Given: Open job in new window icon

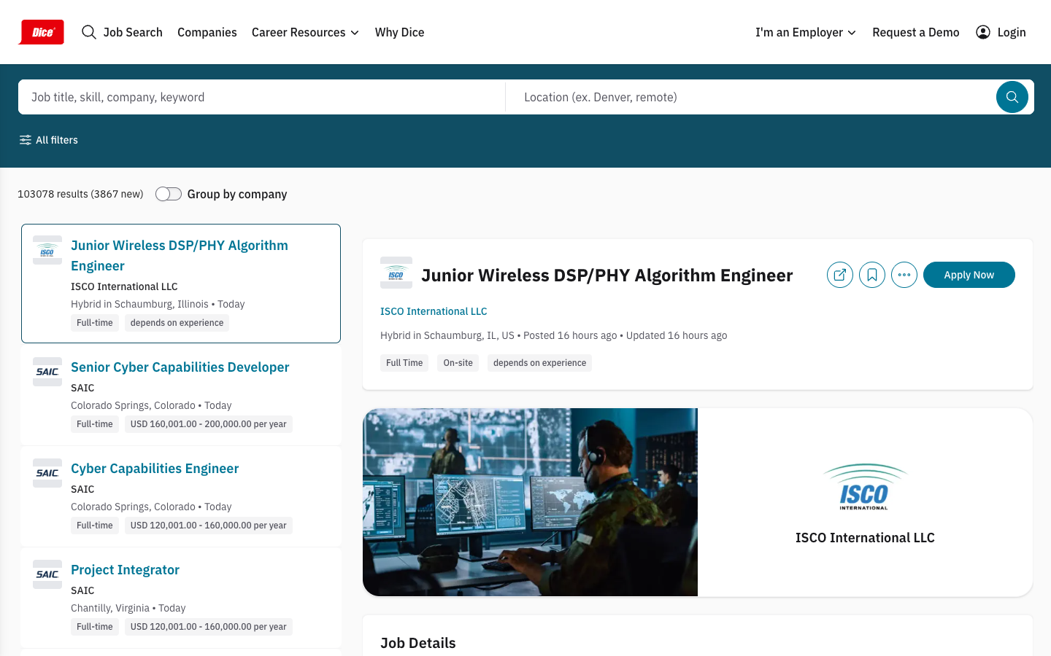Looking at the screenshot, I should tap(840, 275).
